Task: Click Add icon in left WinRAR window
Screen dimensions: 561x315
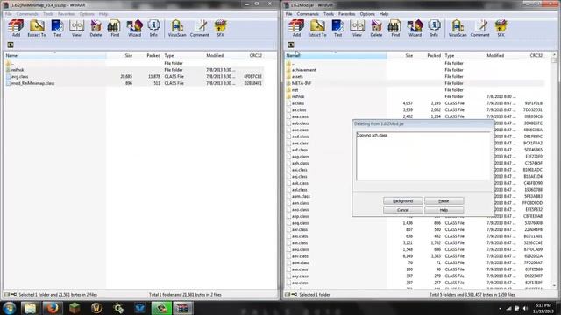Action: click(16, 28)
